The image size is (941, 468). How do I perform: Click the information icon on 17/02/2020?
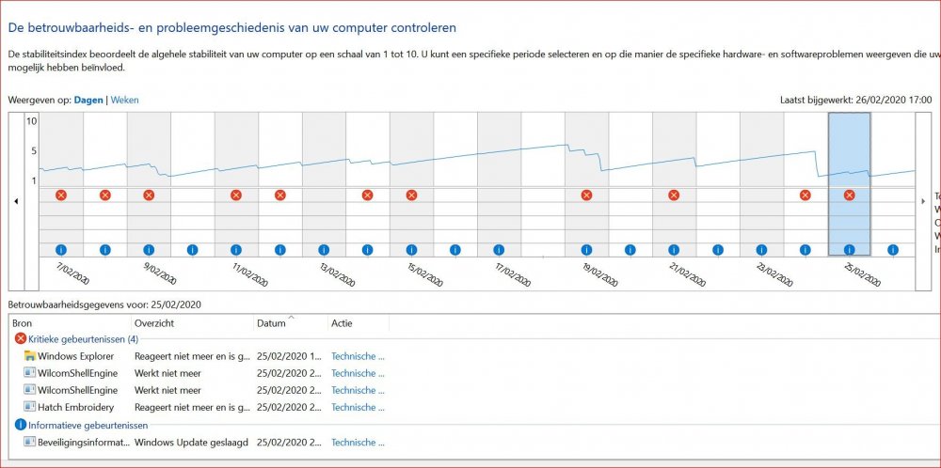pos(500,250)
